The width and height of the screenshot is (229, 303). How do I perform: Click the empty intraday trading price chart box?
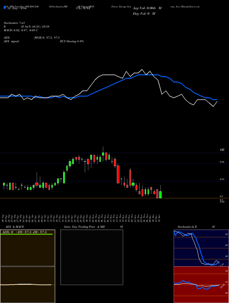(x=92, y=257)
